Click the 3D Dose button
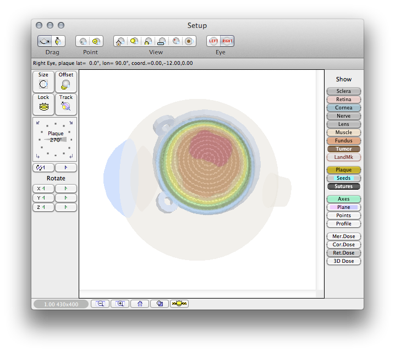Viewport: 395px width, 353px height. click(x=344, y=261)
